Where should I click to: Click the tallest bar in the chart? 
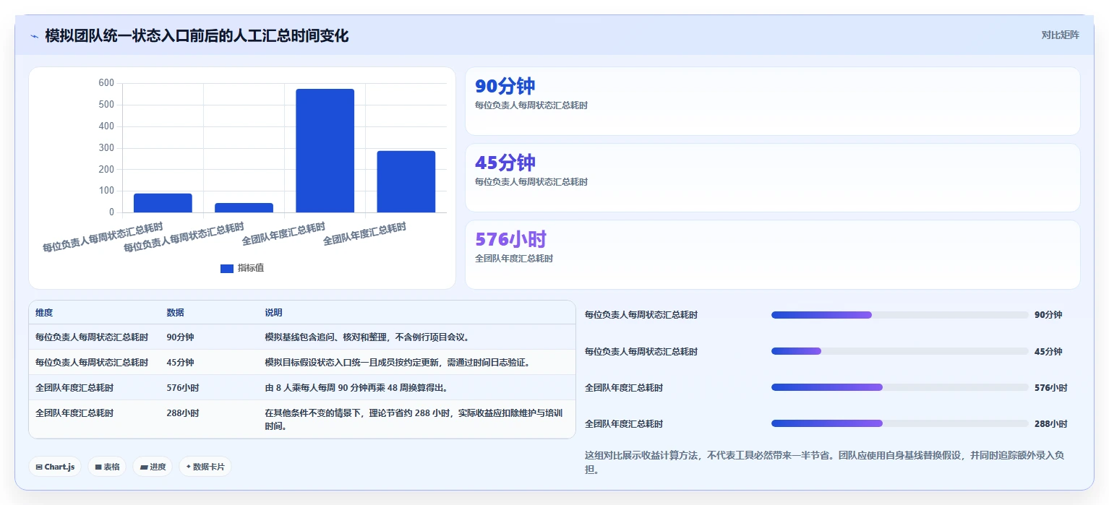325,150
